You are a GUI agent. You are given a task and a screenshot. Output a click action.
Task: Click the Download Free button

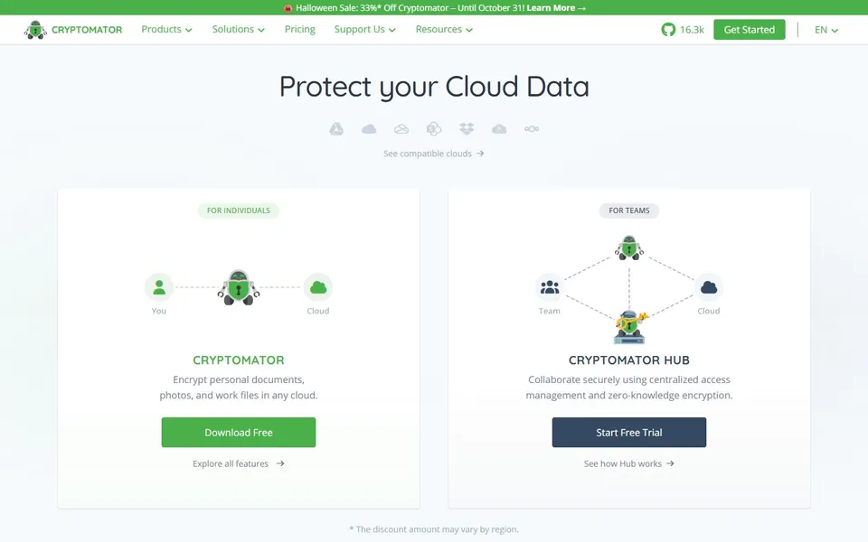point(239,433)
